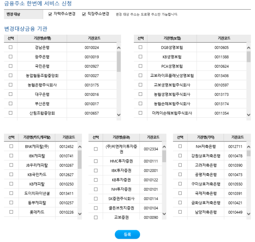Tick the IBK투자증권 checkbox

coord(96,170)
